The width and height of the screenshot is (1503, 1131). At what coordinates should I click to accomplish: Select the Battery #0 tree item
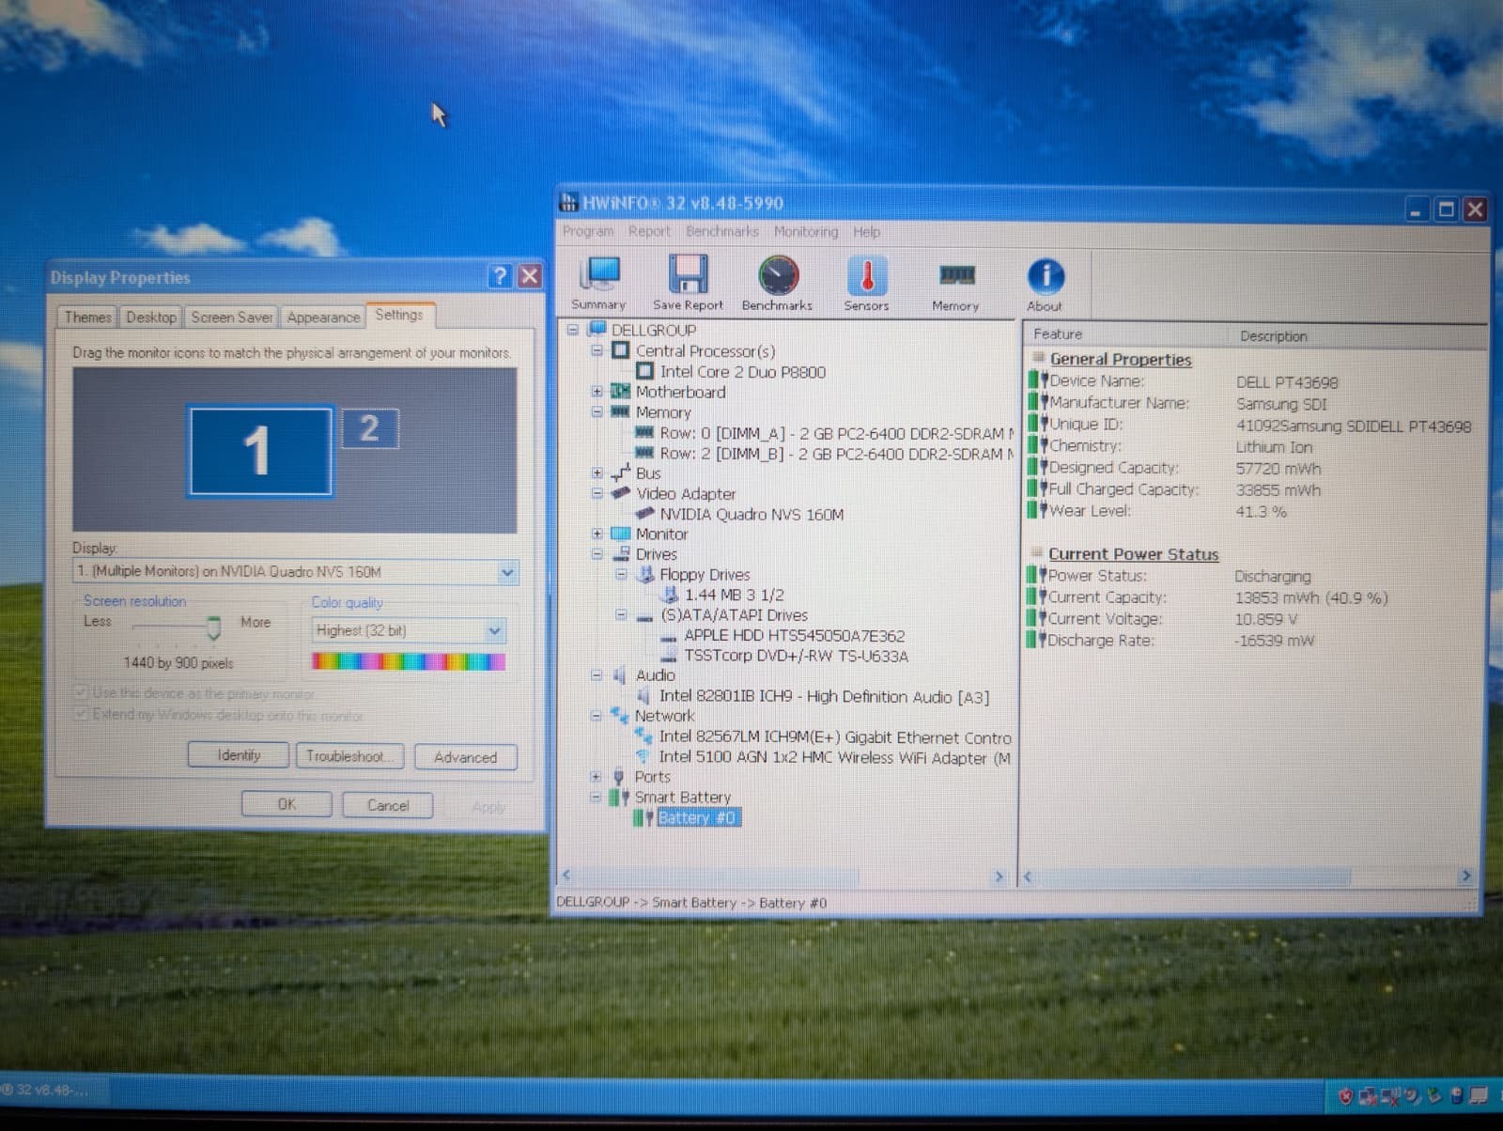pyautogui.click(x=698, y=817)
